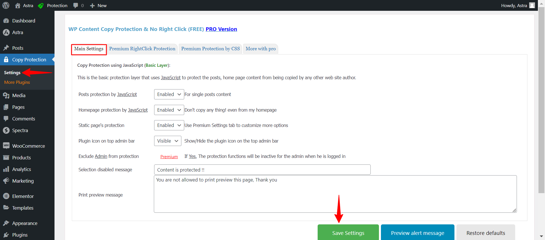Click JavaScript link in Homepage protection label

pos(138,110)
